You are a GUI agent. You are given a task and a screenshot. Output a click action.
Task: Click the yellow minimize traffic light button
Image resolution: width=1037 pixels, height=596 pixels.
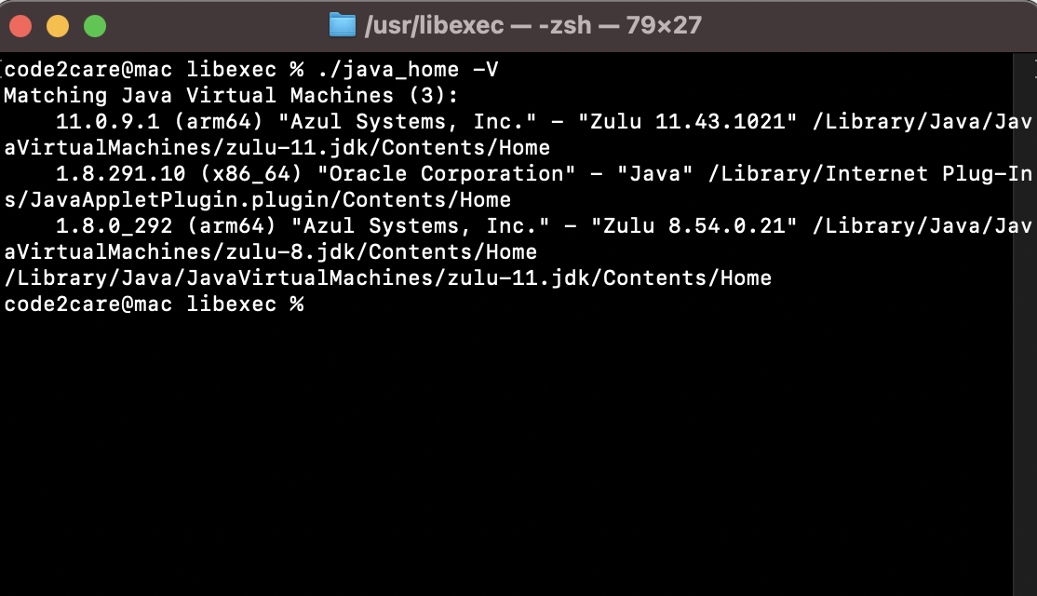pos(56,27)
